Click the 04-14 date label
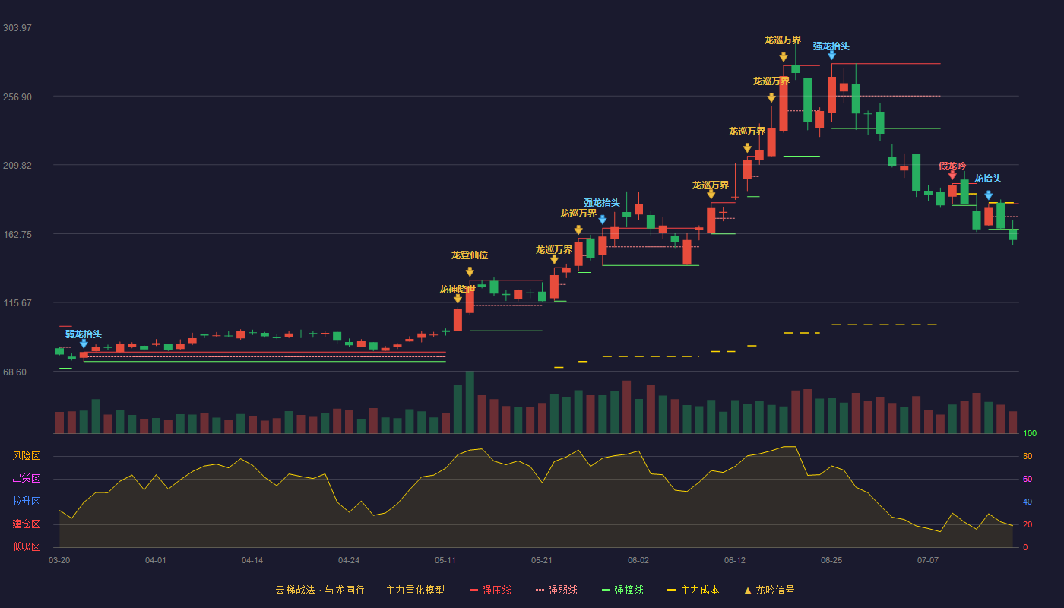1064x608 pixels. (252, 560)
